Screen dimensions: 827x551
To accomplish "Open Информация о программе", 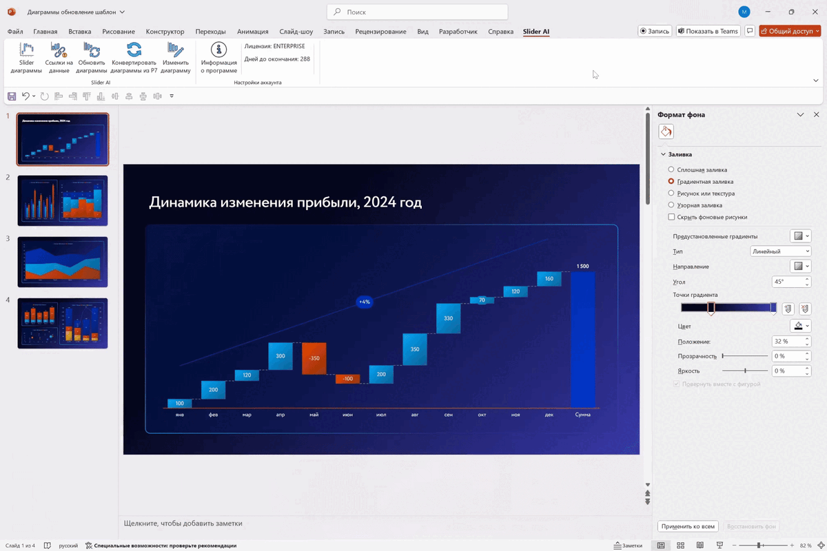I will click(218, 58).
